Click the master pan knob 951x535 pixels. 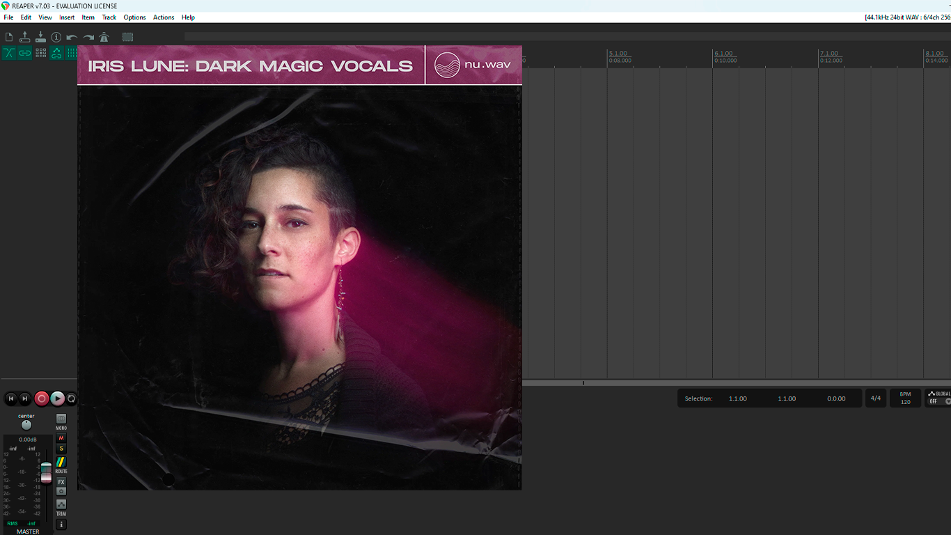coord(26,425)
